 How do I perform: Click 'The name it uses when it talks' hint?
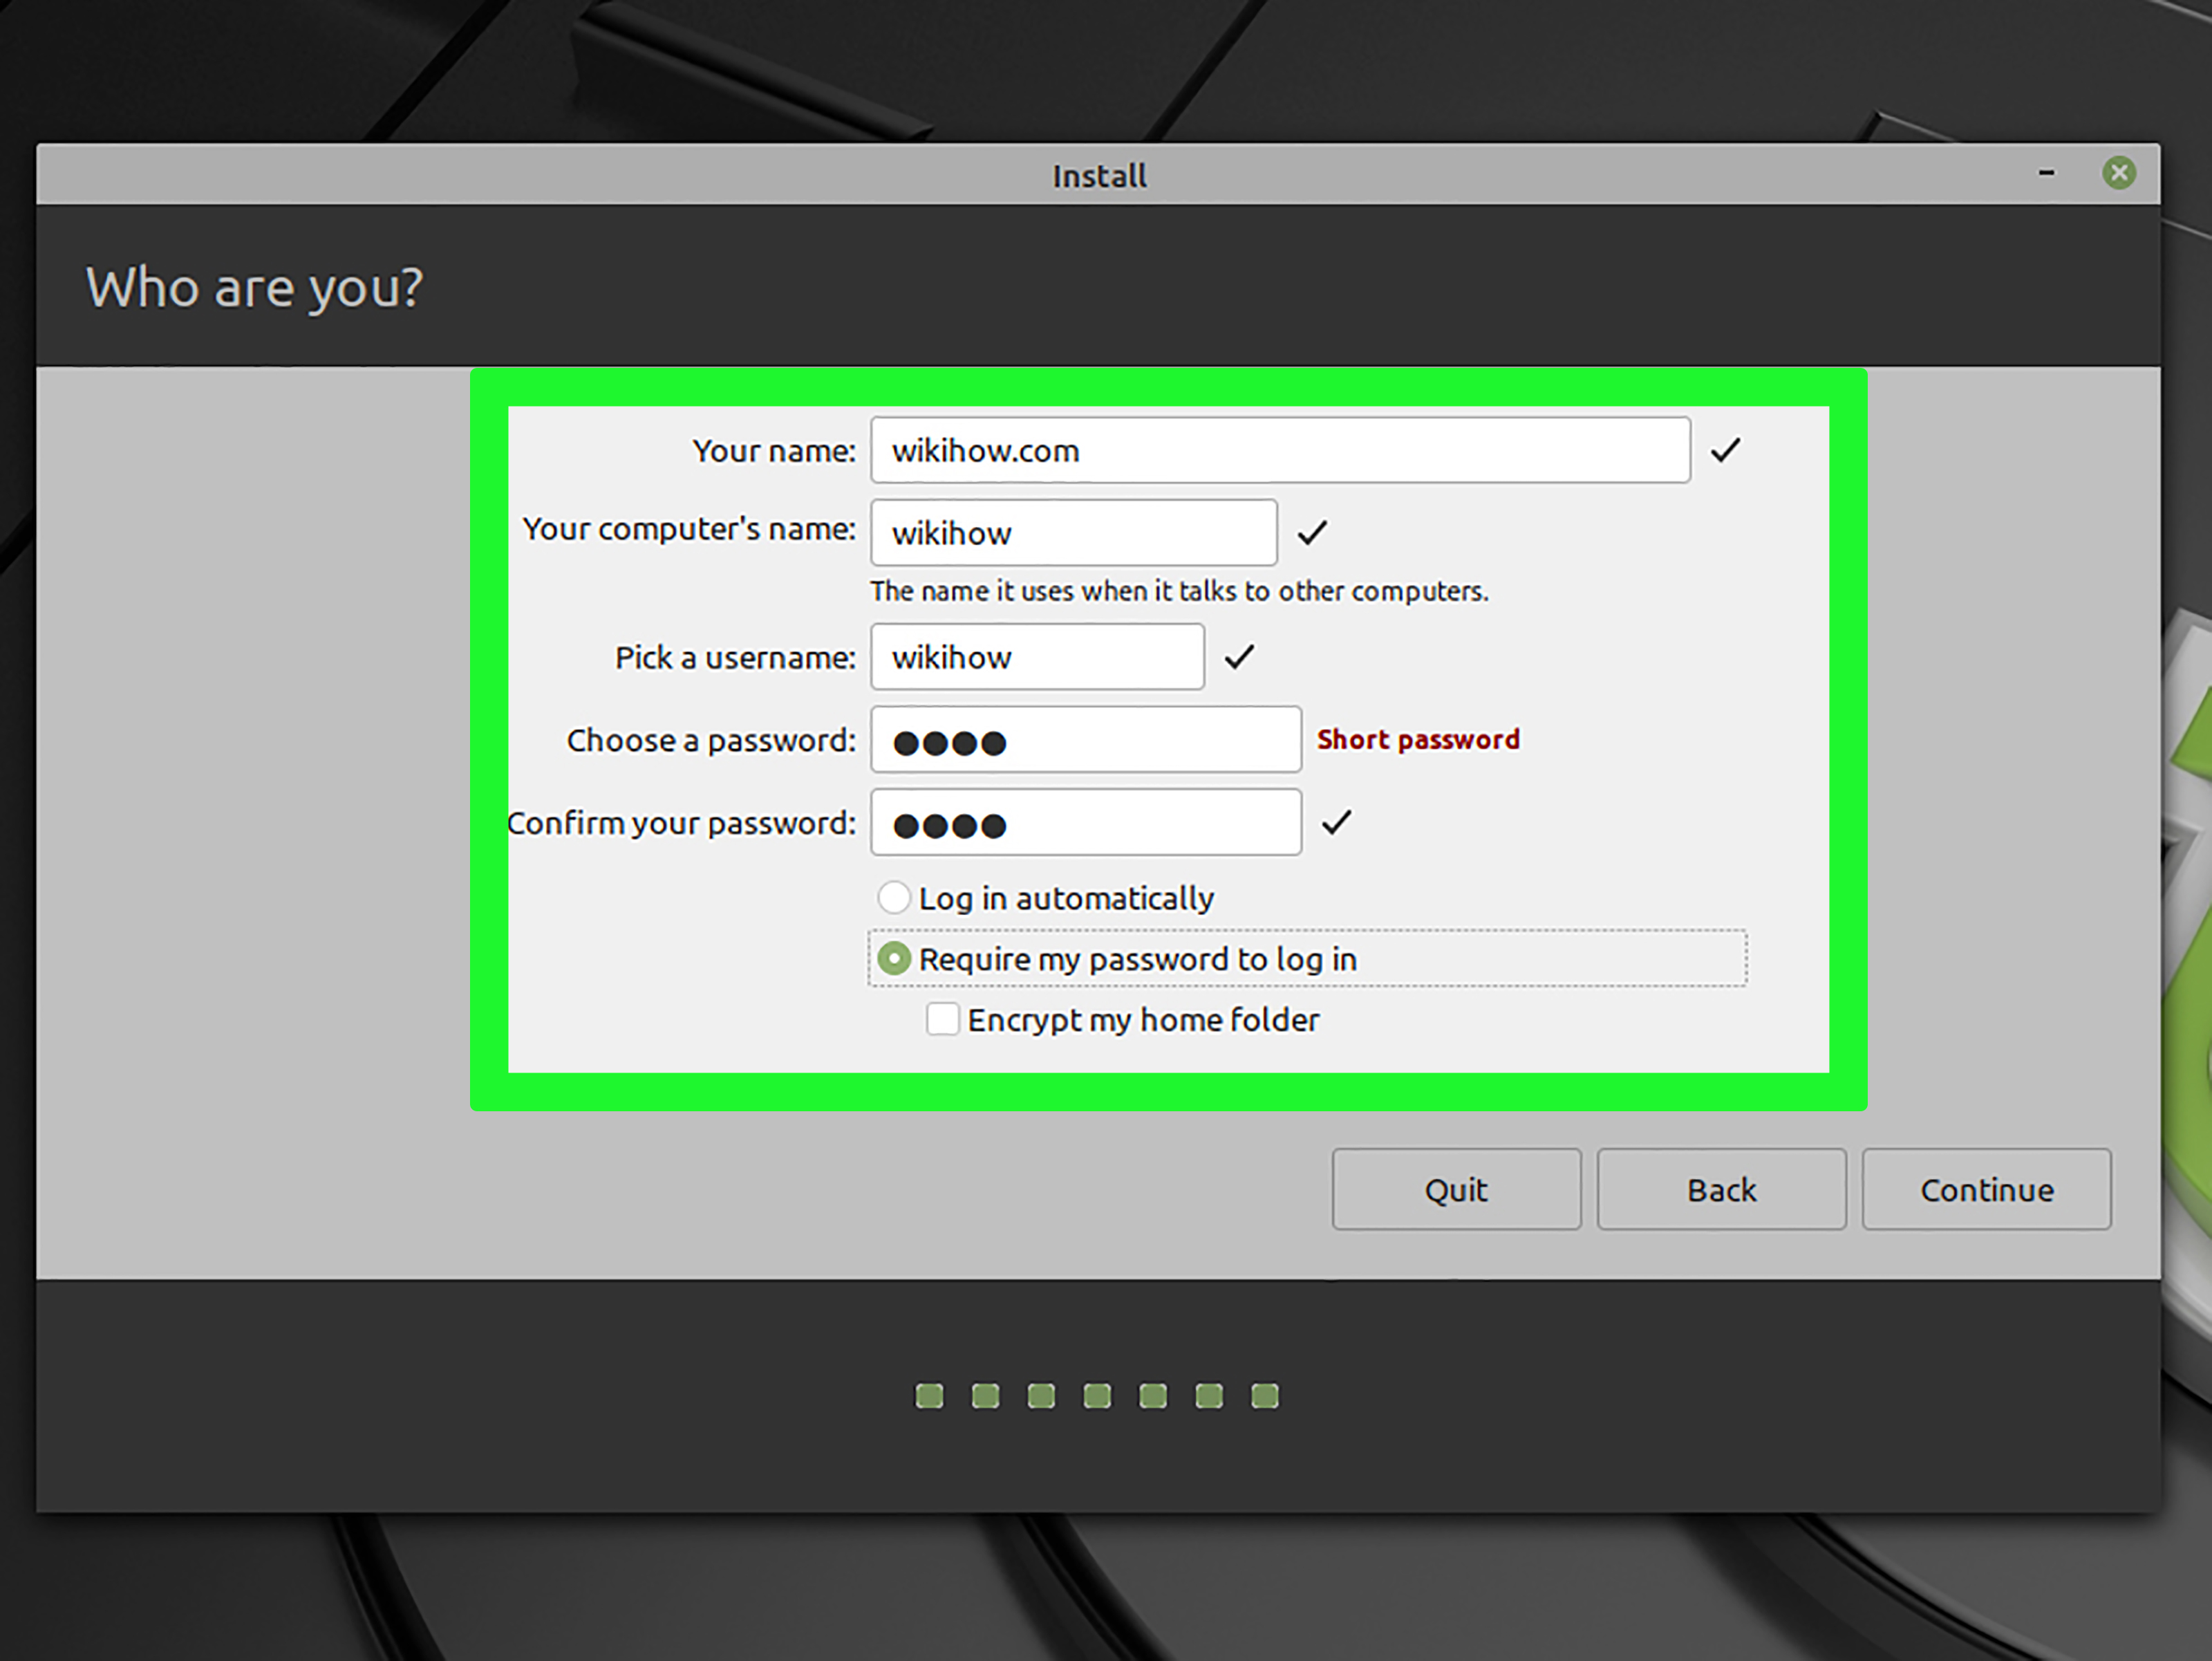click(1179, 591)
